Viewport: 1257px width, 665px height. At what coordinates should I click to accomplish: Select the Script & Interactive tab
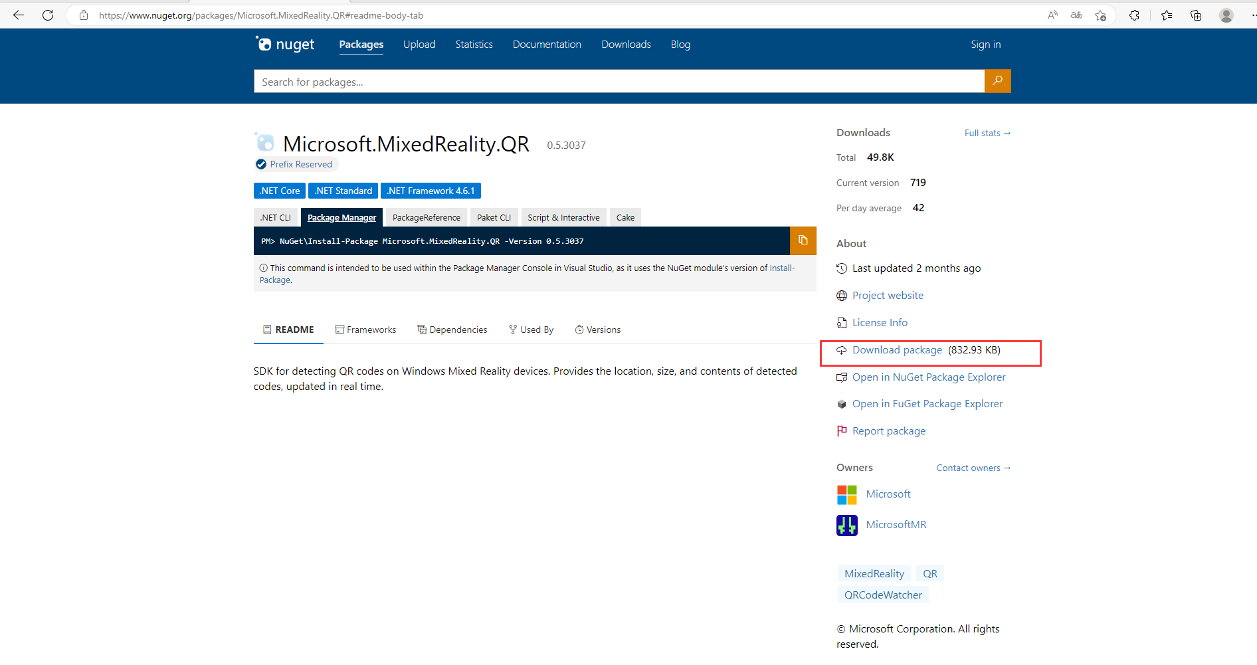pos(563,217)
